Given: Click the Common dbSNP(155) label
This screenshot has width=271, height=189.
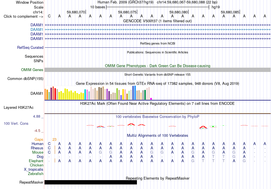Looking at the screenshot, I should click(25, 79).
